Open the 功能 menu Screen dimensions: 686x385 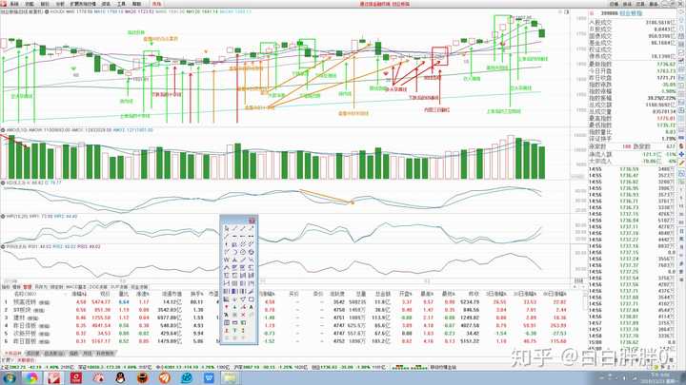(x=29, y=4)
